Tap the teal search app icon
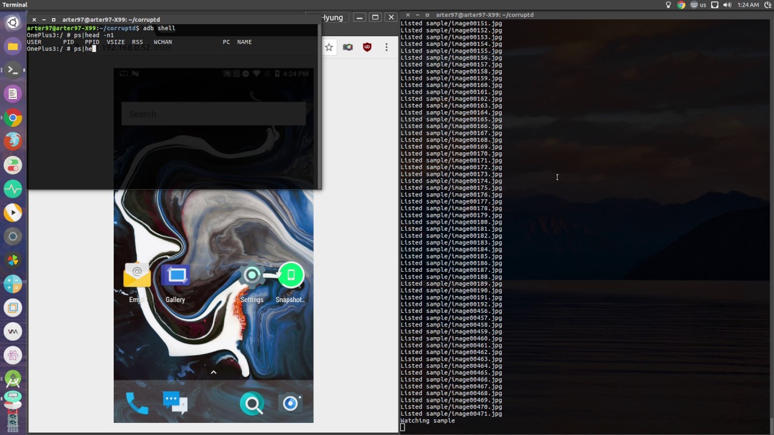The image size is (774, 435). click(252, 404)
